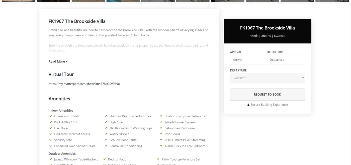Click the main FK1967 The Brookside Villa heading
Viewport: 351px width, 165px height.
point(77,21)
